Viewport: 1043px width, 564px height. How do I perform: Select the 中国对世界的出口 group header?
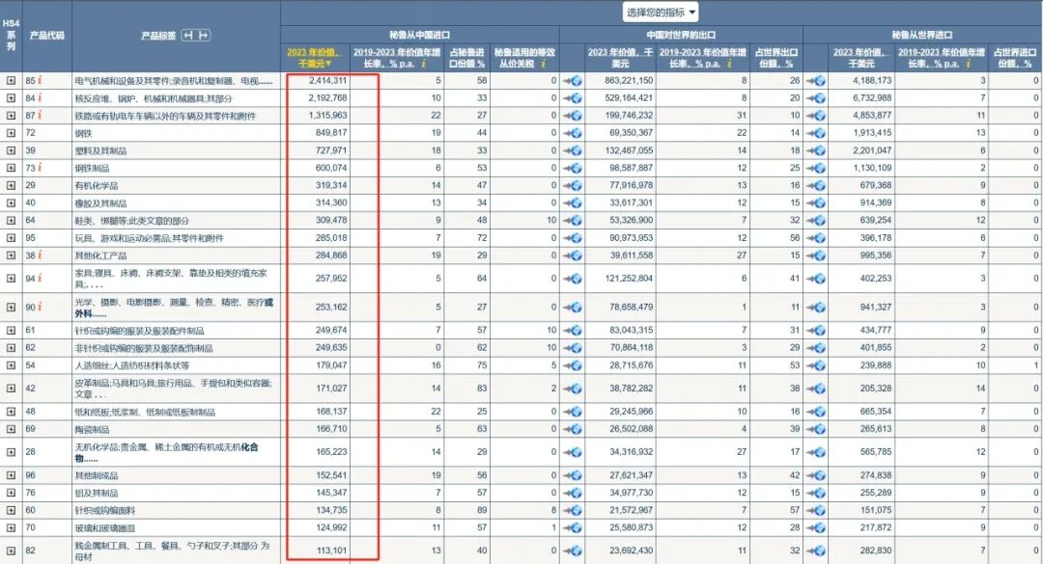click(x=681, y=35)
